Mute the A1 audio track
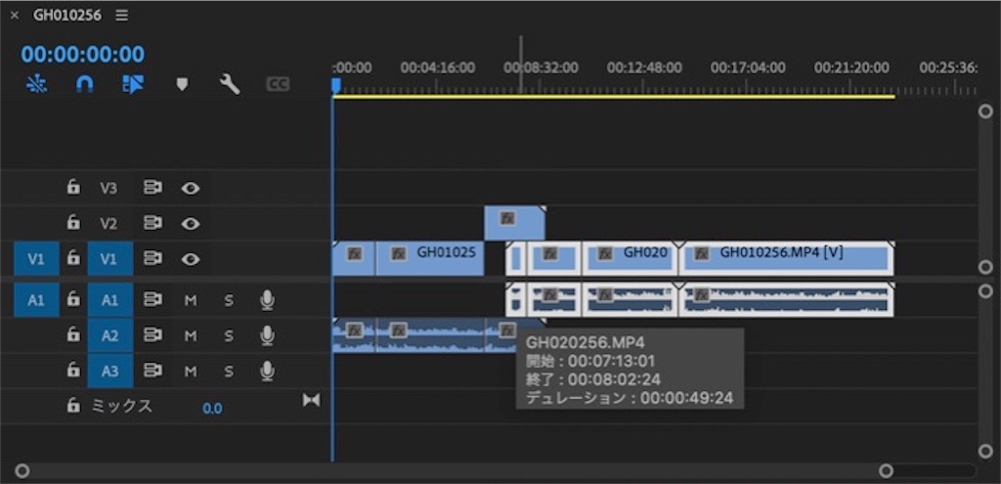Image resolution: width=1001 pixels, height=484 pixels. 191,300
